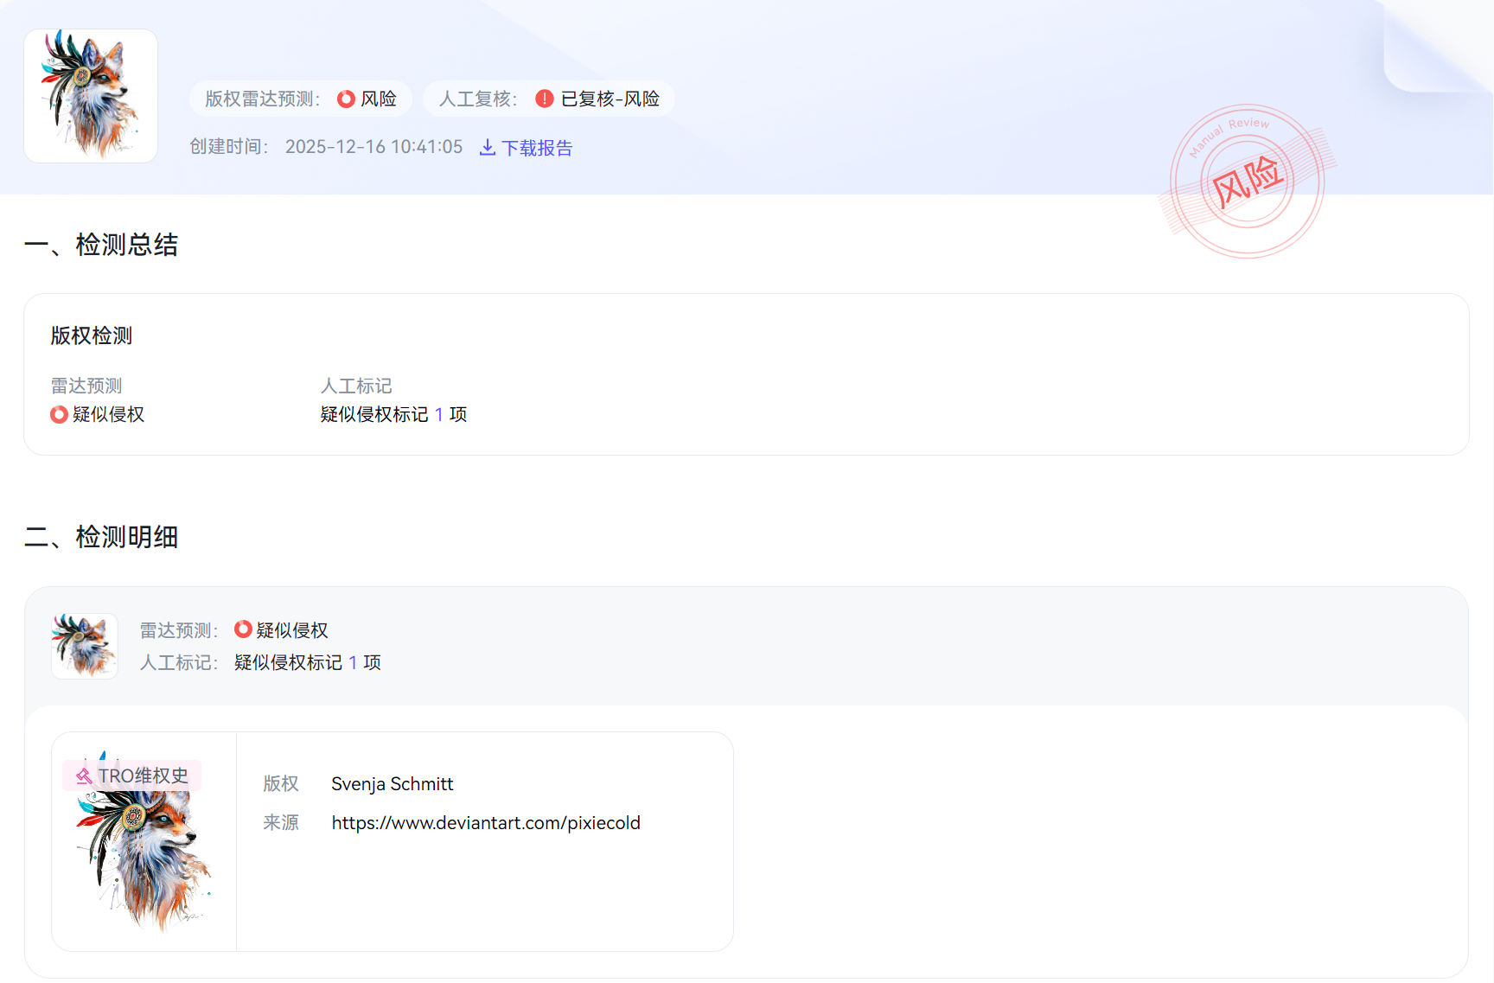
Task: Click the 人工标记 label in 版权检测 card
Action: [x=356, y=386]
